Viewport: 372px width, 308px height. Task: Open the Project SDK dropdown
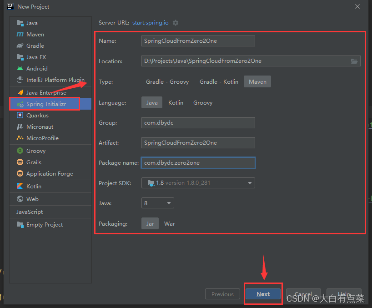[198, 183]
